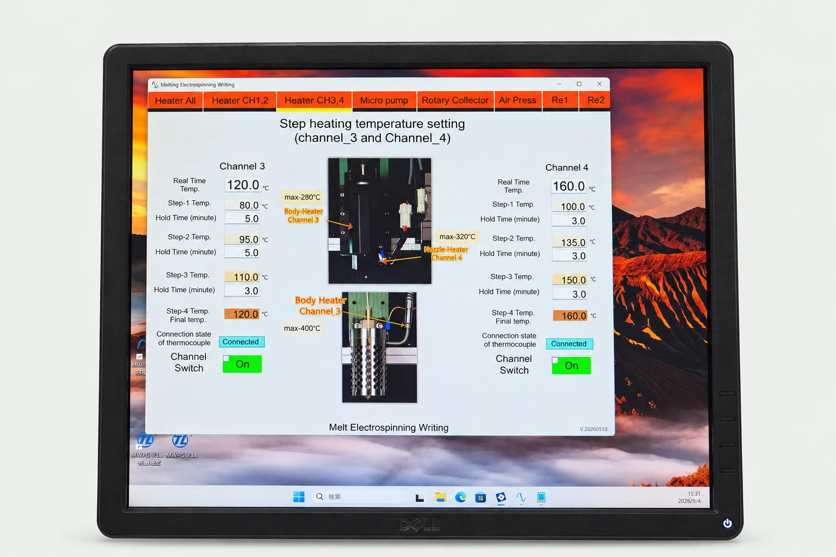Click Channel 4 real time temp 160.0
Image resolution: width=836 pixels, height=557 pixels.
coord(569,187)
